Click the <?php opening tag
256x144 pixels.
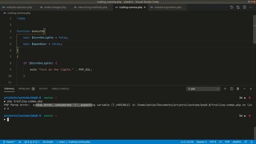pyautogui.click(x=21, y=18)
